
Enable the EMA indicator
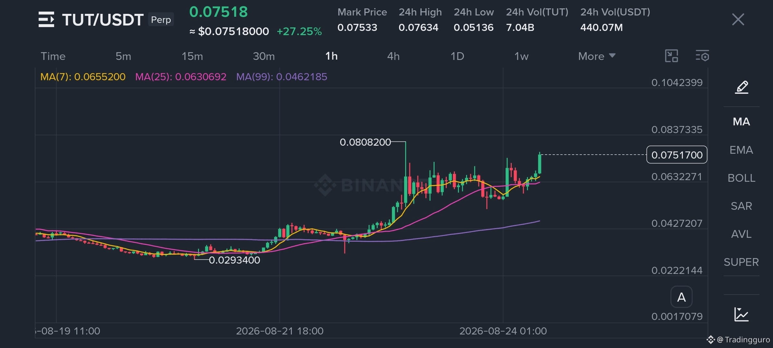coord(741,150)
